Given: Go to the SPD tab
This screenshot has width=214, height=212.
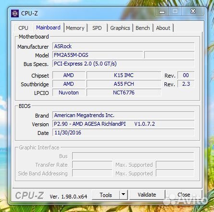Looking at the screenshot, I should [x=97, y=28].
